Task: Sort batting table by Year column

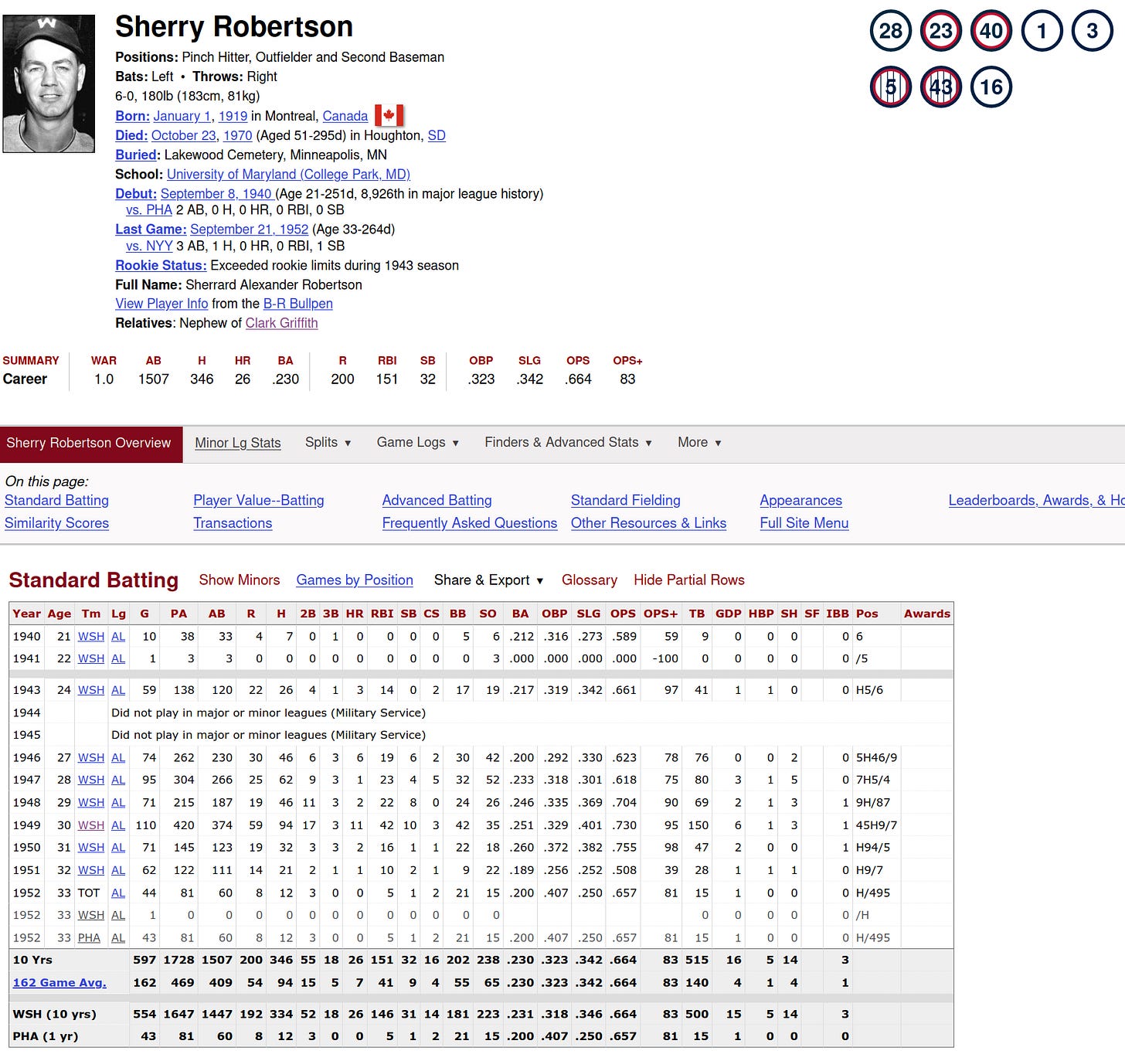Action: click(x=26, y=614)
